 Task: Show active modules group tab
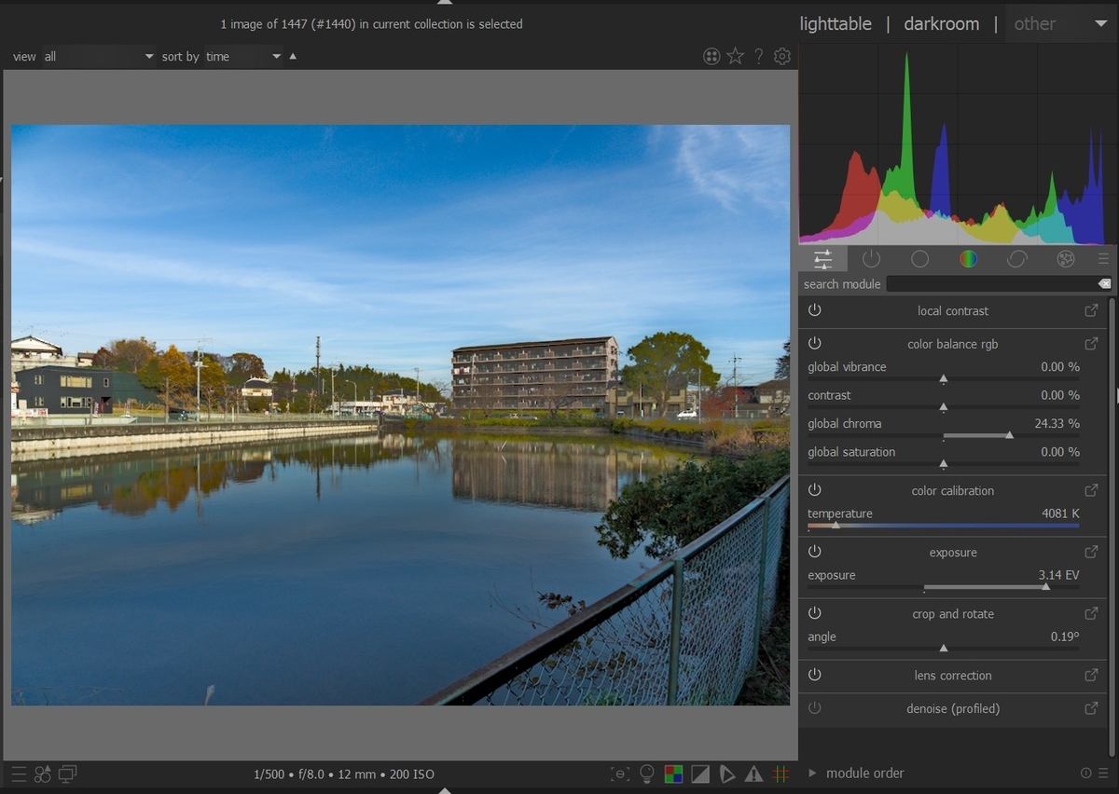(x=871, y=259)
